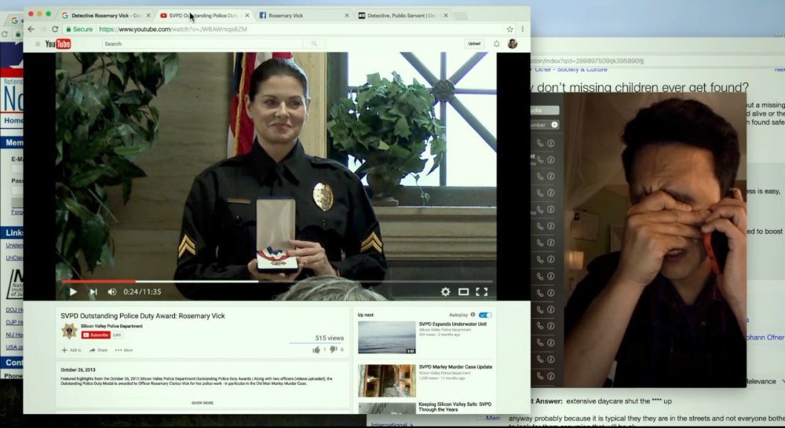Bookmark the page with the star icon
The image size is (785, 428).
click(x=509, y=29)
